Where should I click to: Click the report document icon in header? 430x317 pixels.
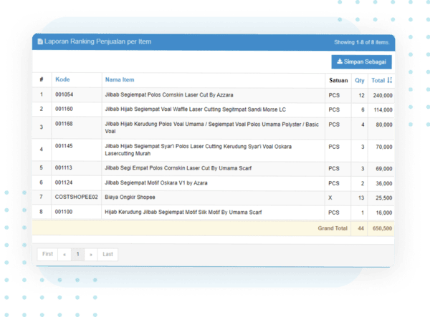tap(40, 42)
